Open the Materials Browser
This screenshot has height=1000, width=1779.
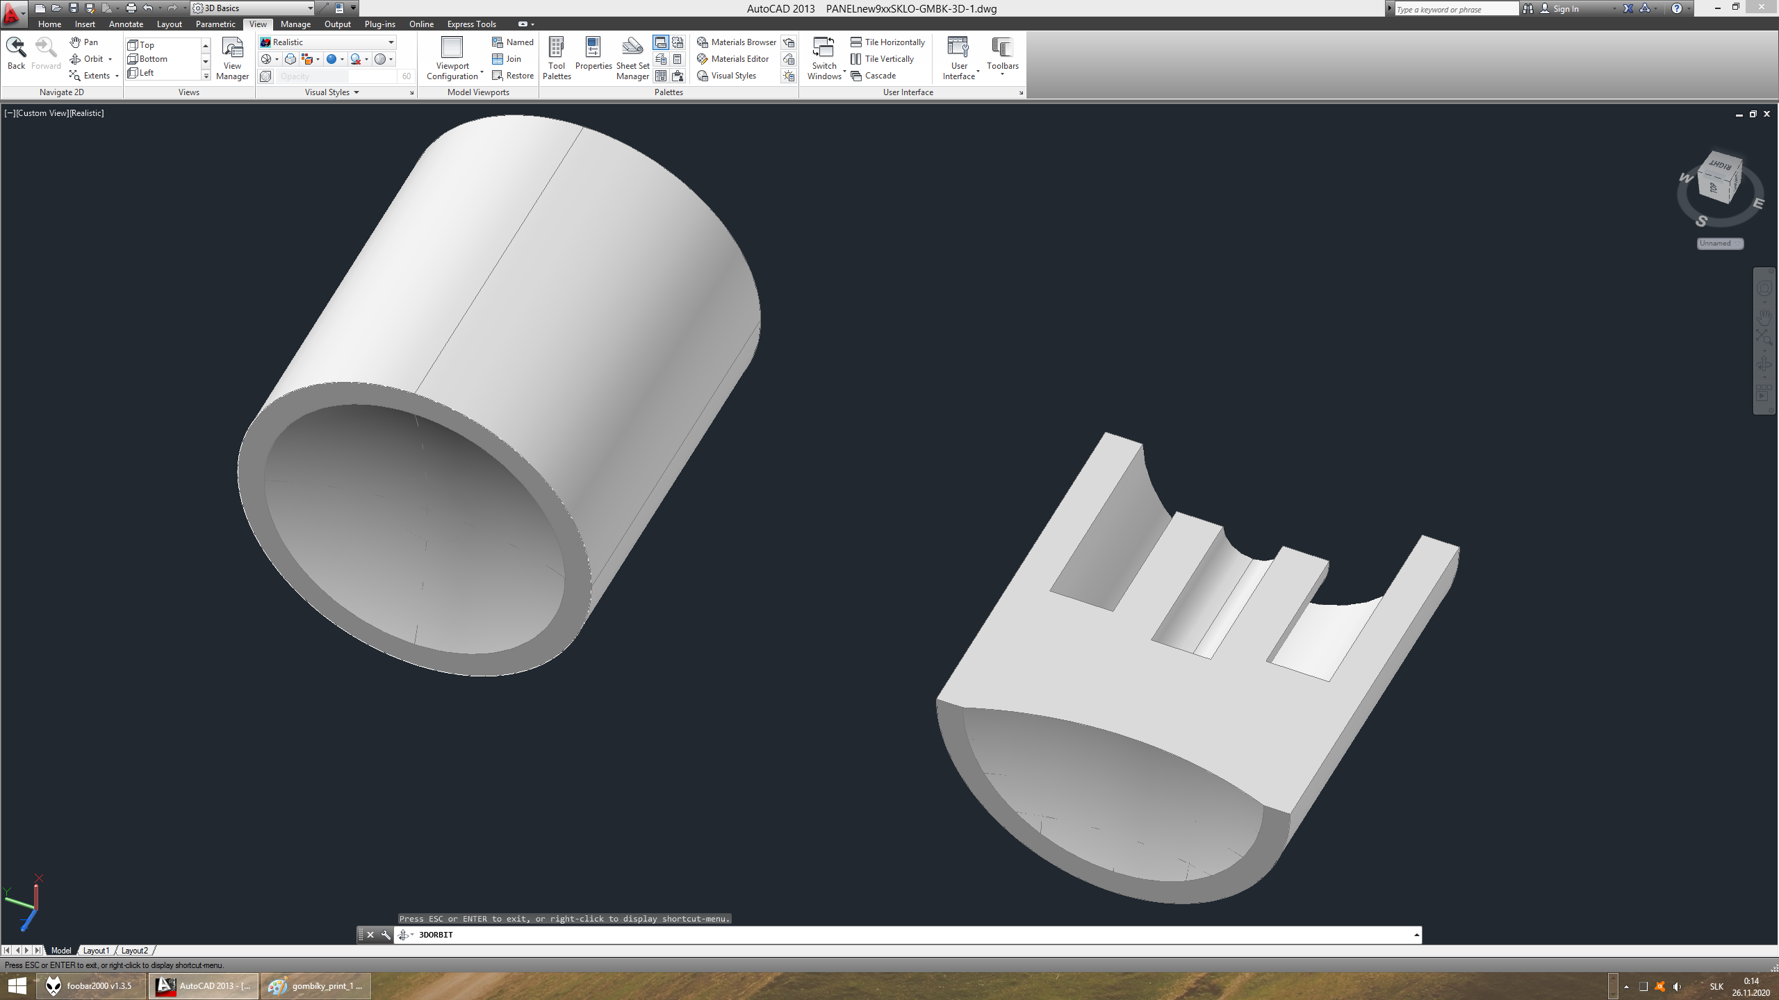pos(736,42)
